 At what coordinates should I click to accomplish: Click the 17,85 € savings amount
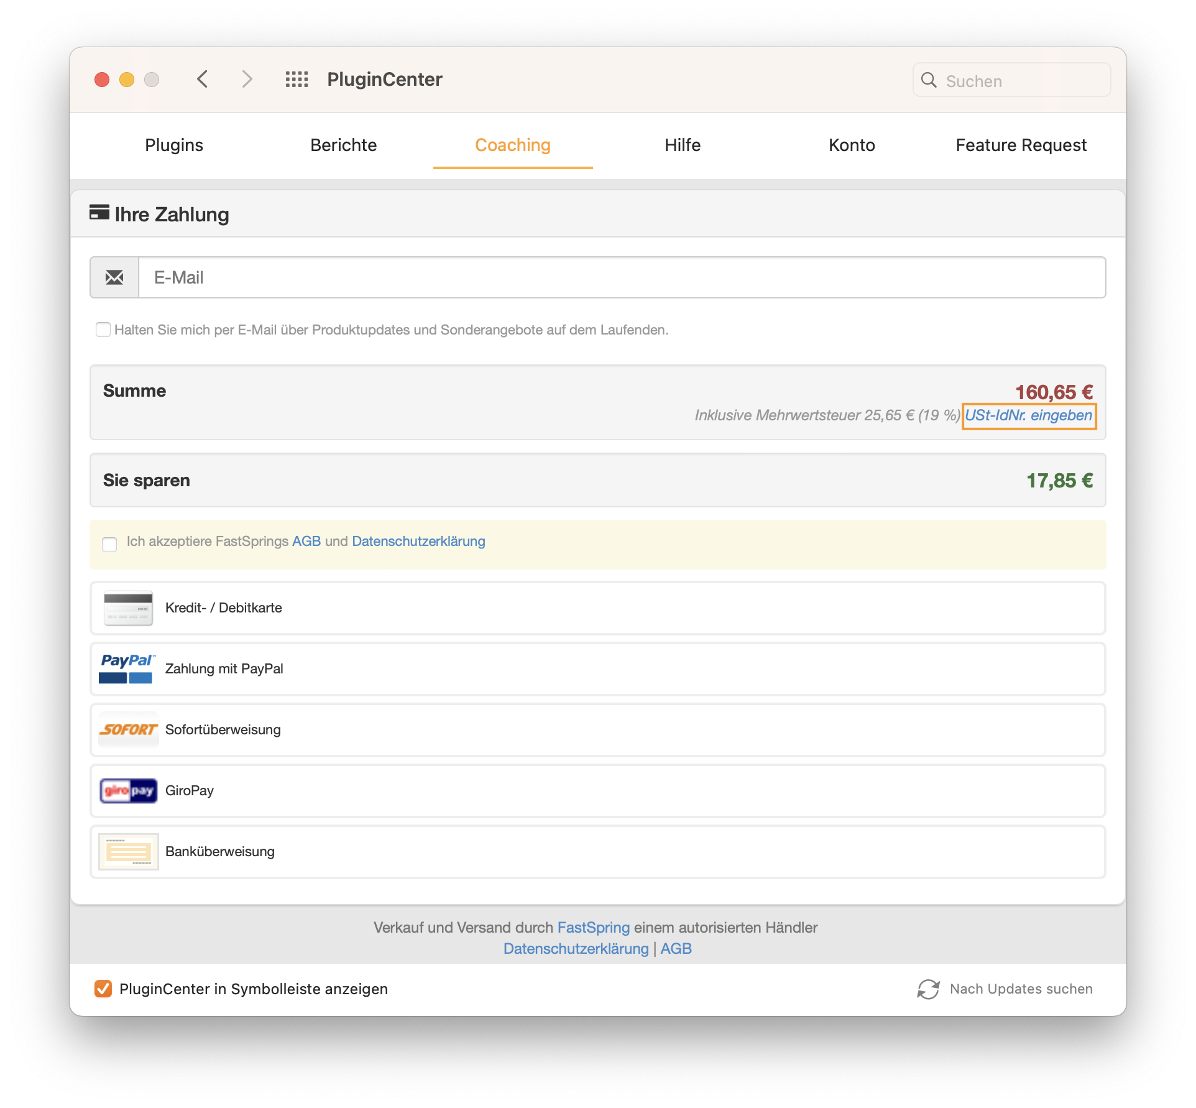1060,481
